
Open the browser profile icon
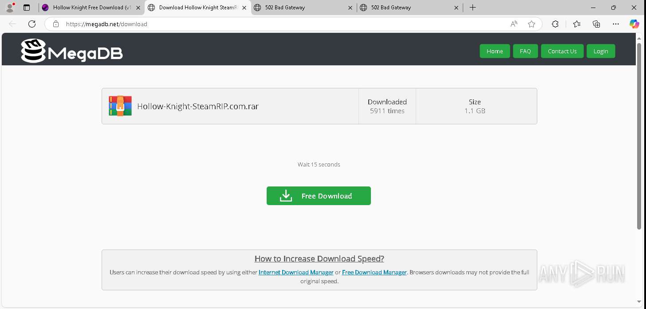click(x=10, y=8)
